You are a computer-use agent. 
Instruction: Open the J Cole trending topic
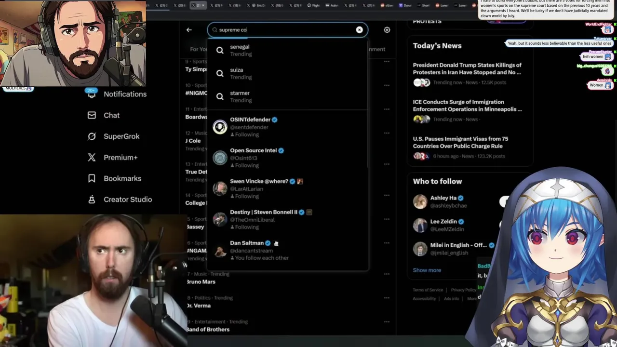(193, 141)
